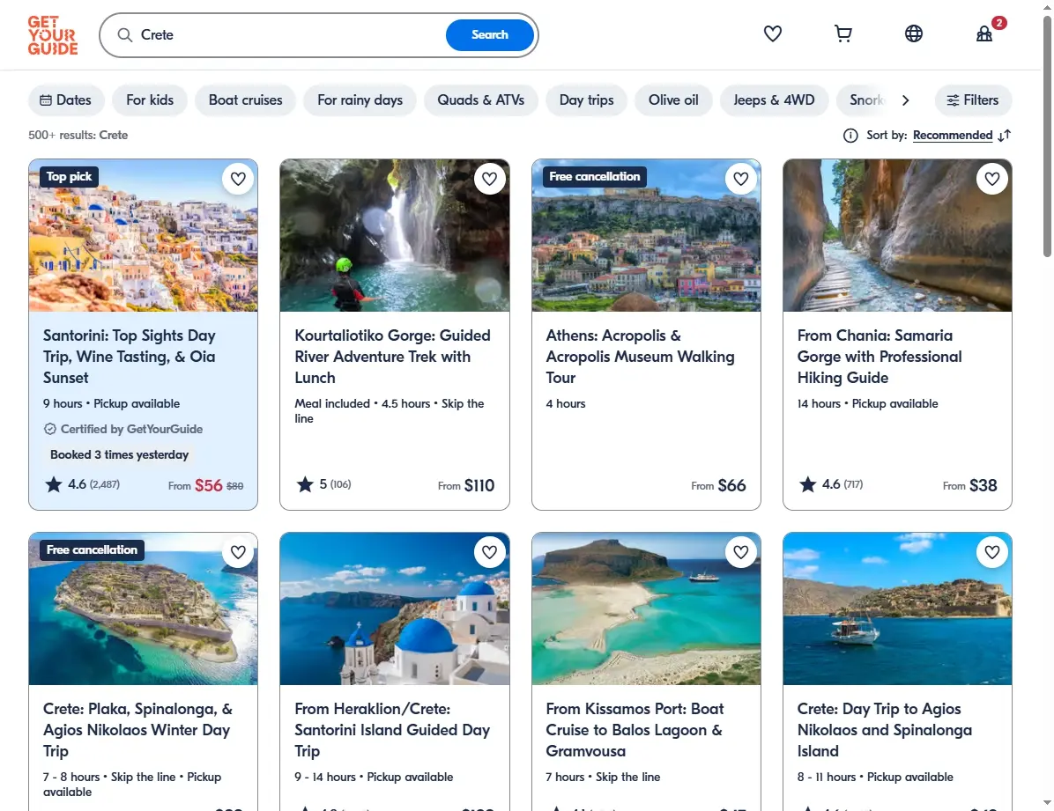
Task: Open Santorini Top Sights Day Trip title
Action: coord(129,357)
